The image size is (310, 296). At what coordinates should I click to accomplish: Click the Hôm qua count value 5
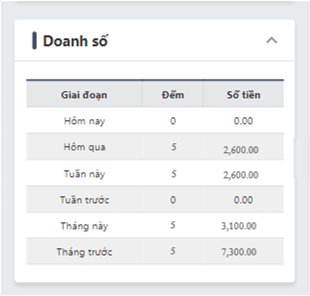click(x=174, y=147)
